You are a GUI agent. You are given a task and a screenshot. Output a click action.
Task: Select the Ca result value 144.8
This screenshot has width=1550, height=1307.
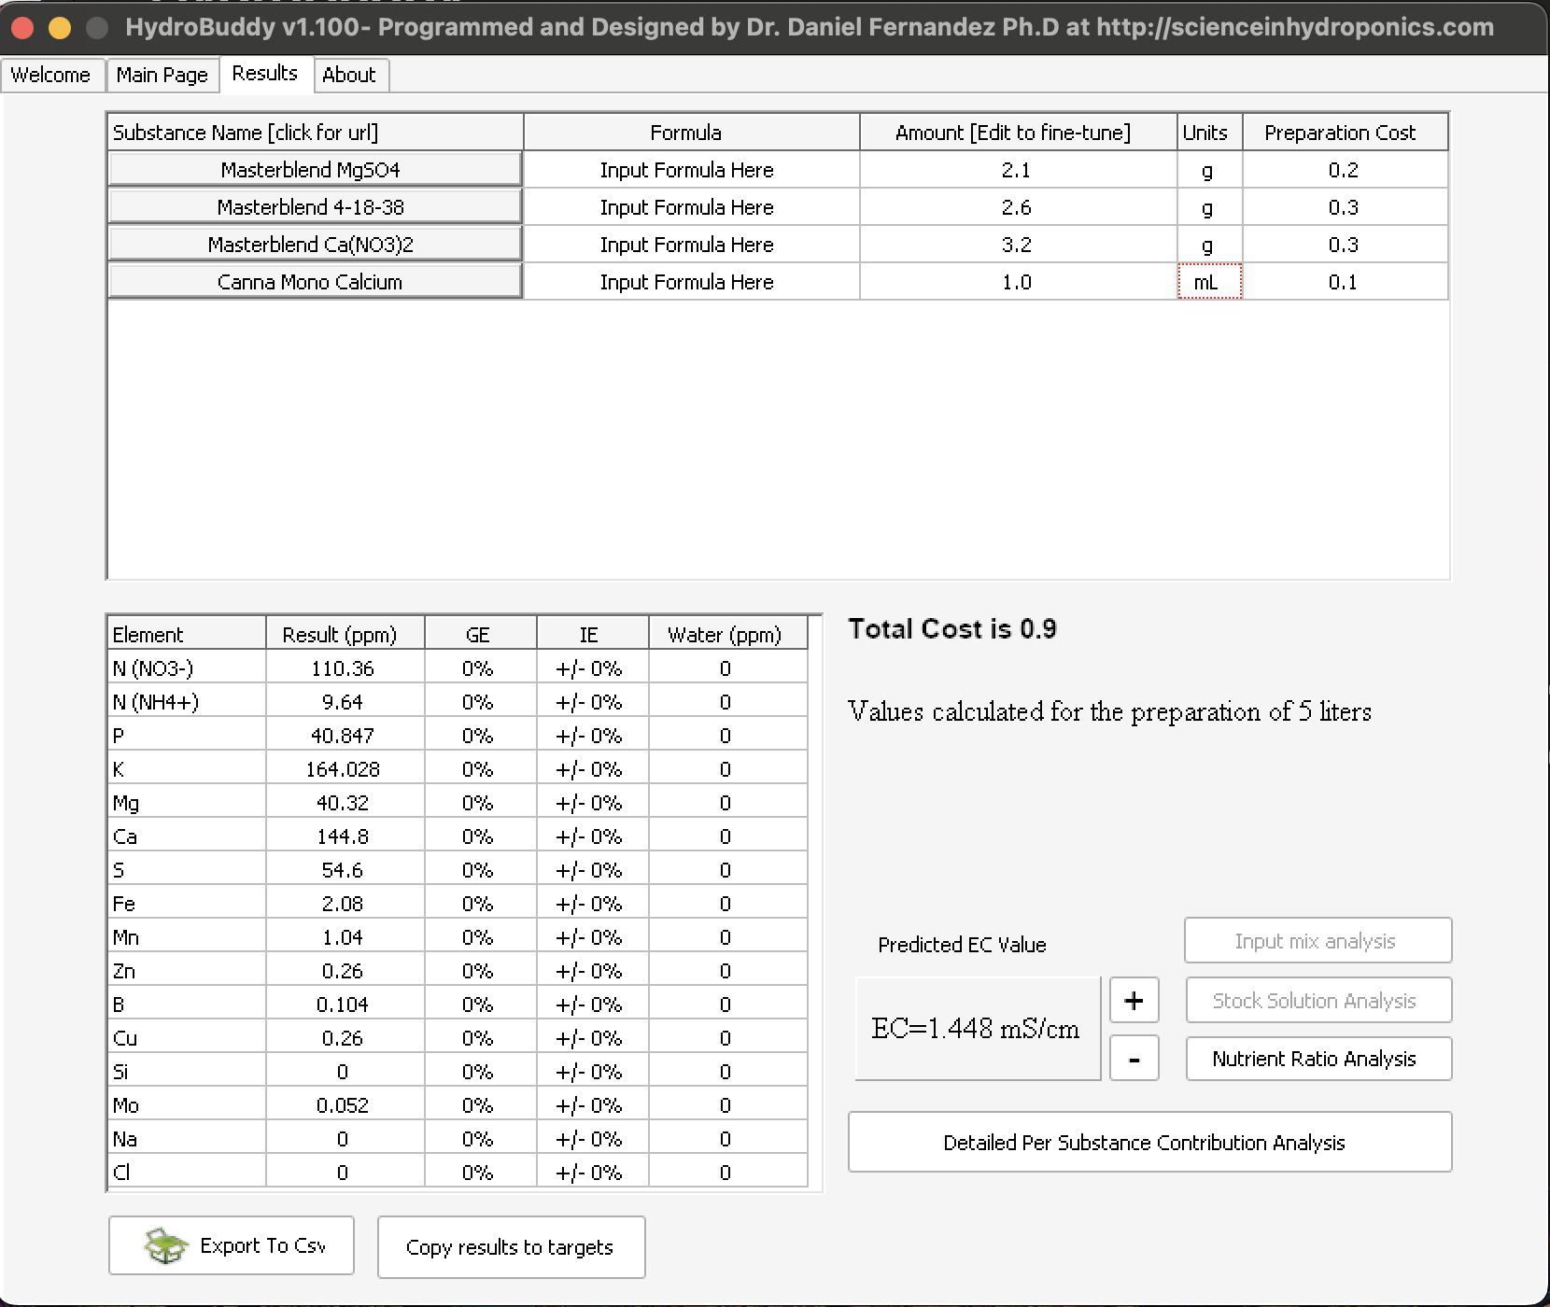point(345,836)
